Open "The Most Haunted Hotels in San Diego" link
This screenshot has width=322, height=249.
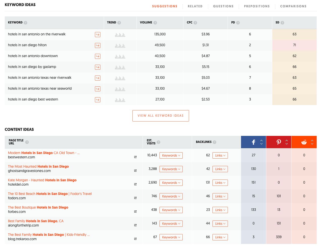tap(38, 166)
